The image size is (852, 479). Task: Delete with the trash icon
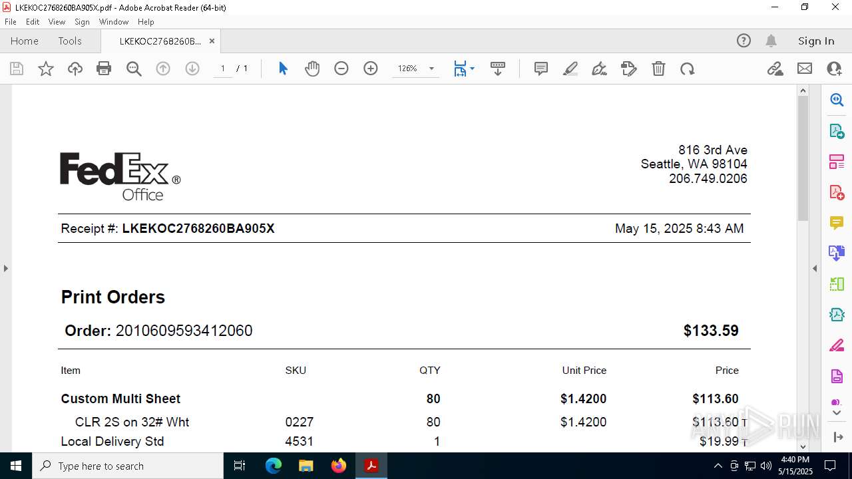(x=658, y=69)
